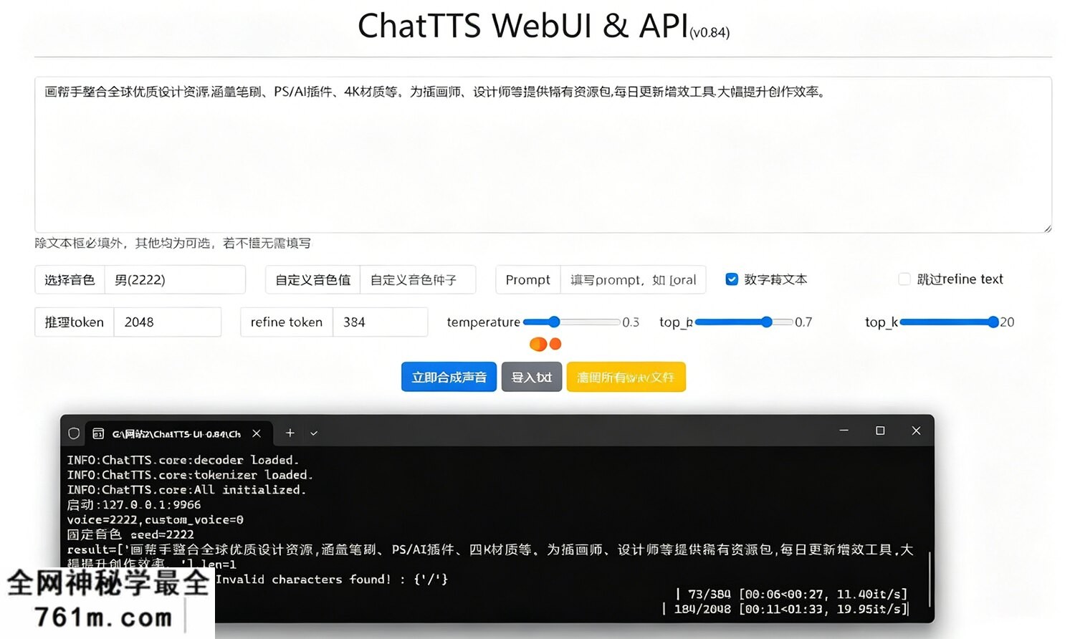Click the "top_p" label

coord(676,322)
